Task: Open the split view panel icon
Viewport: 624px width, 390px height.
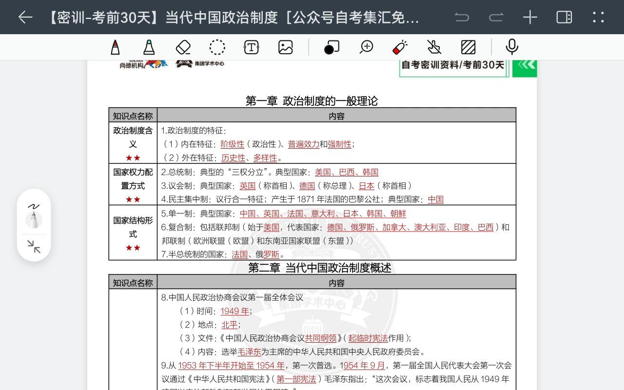Action: coord(564,18)
